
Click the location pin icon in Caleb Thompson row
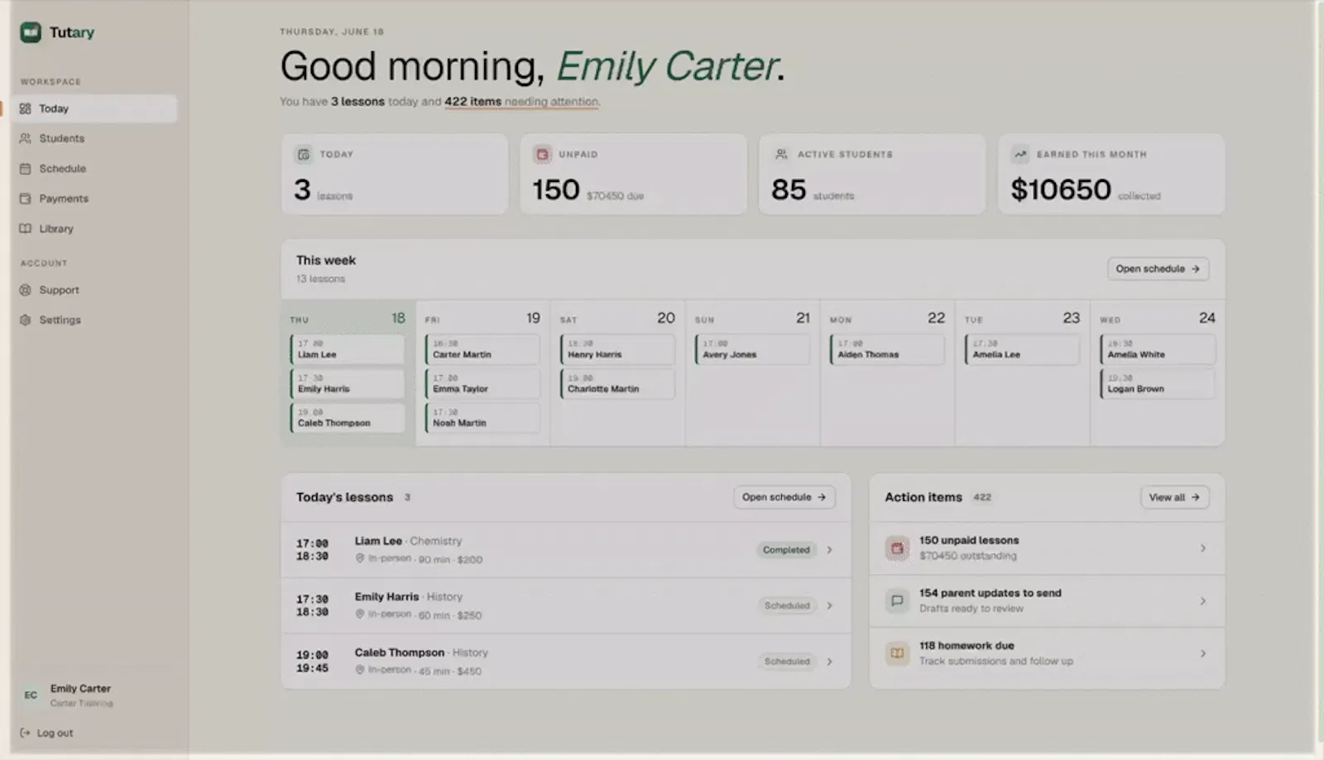click(360, 670)
